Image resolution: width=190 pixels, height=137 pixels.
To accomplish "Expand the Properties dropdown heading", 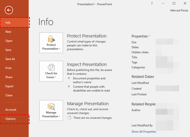I will coord(141,36).
